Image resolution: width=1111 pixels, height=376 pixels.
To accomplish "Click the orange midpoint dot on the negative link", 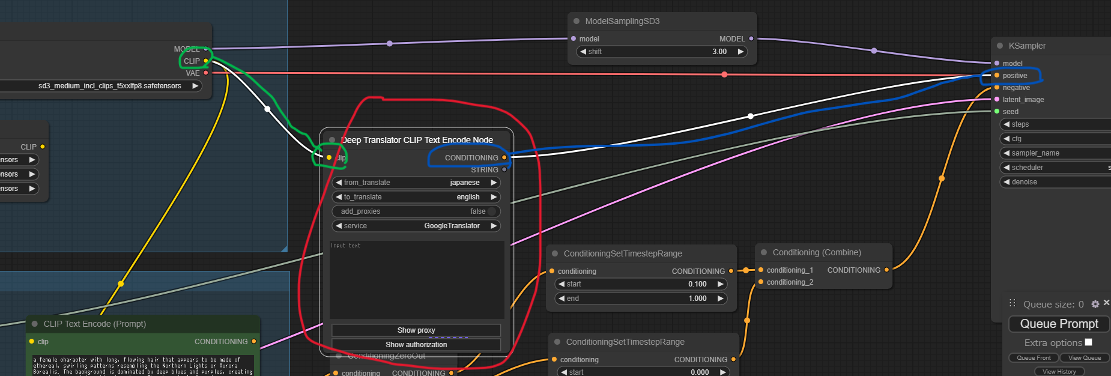I will (x=942, y=178).
